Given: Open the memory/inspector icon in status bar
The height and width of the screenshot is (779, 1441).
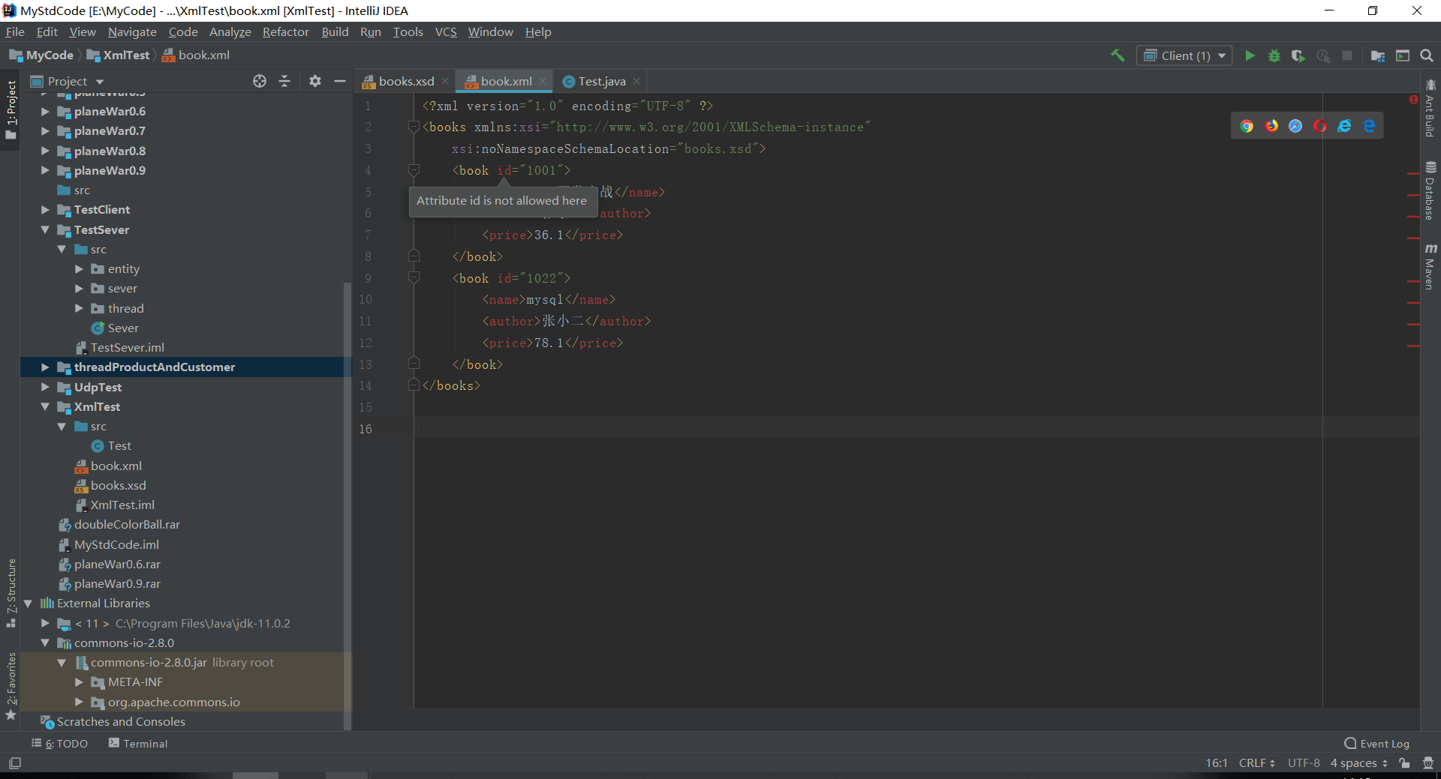Looking at the screenshot, I should [x=1427, y=763].
